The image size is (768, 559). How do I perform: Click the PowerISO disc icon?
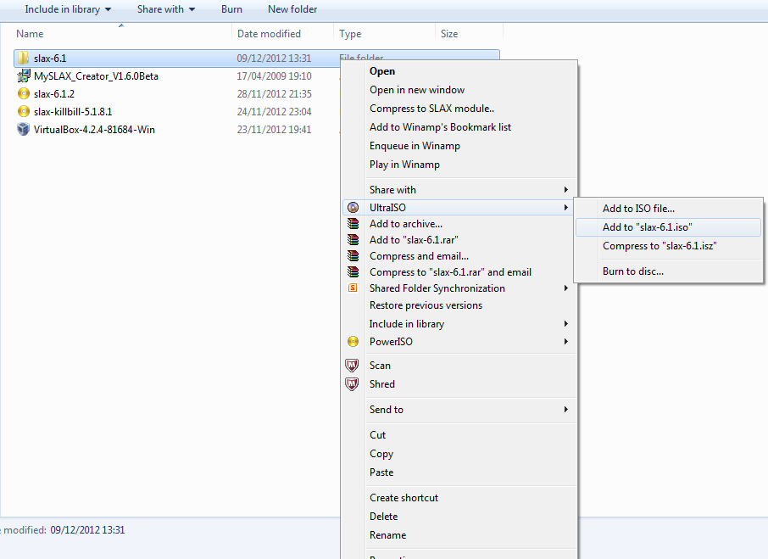(x=353, y=342)
